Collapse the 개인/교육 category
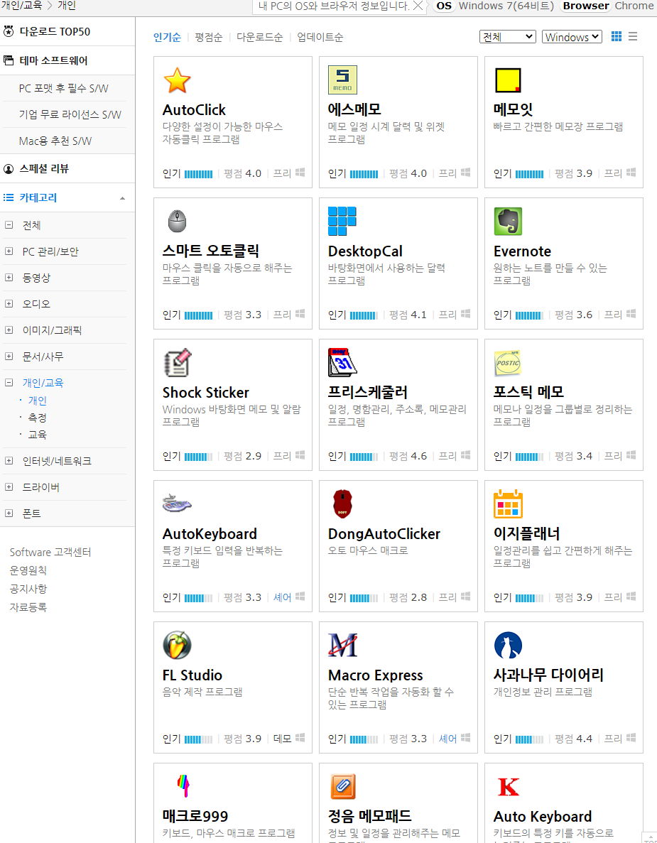The width and height of the screenshot is (657, 843). (x=9, y=383)
